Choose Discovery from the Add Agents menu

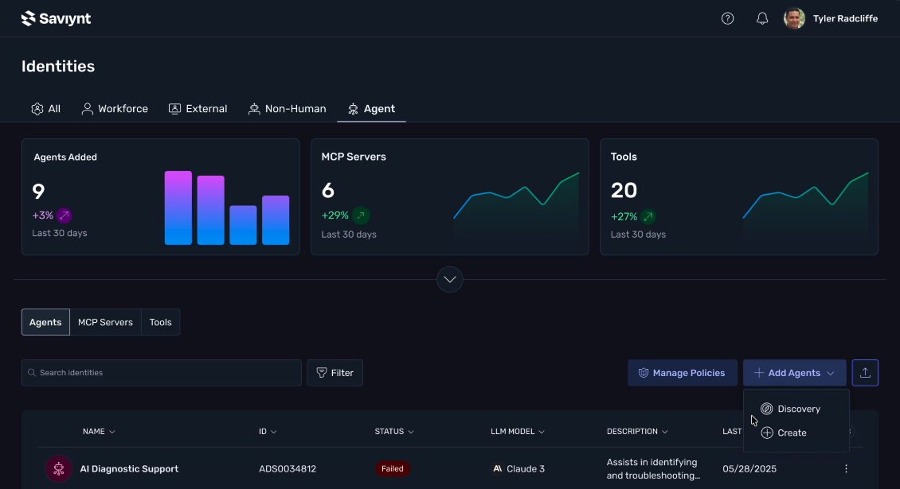(798, 409)
